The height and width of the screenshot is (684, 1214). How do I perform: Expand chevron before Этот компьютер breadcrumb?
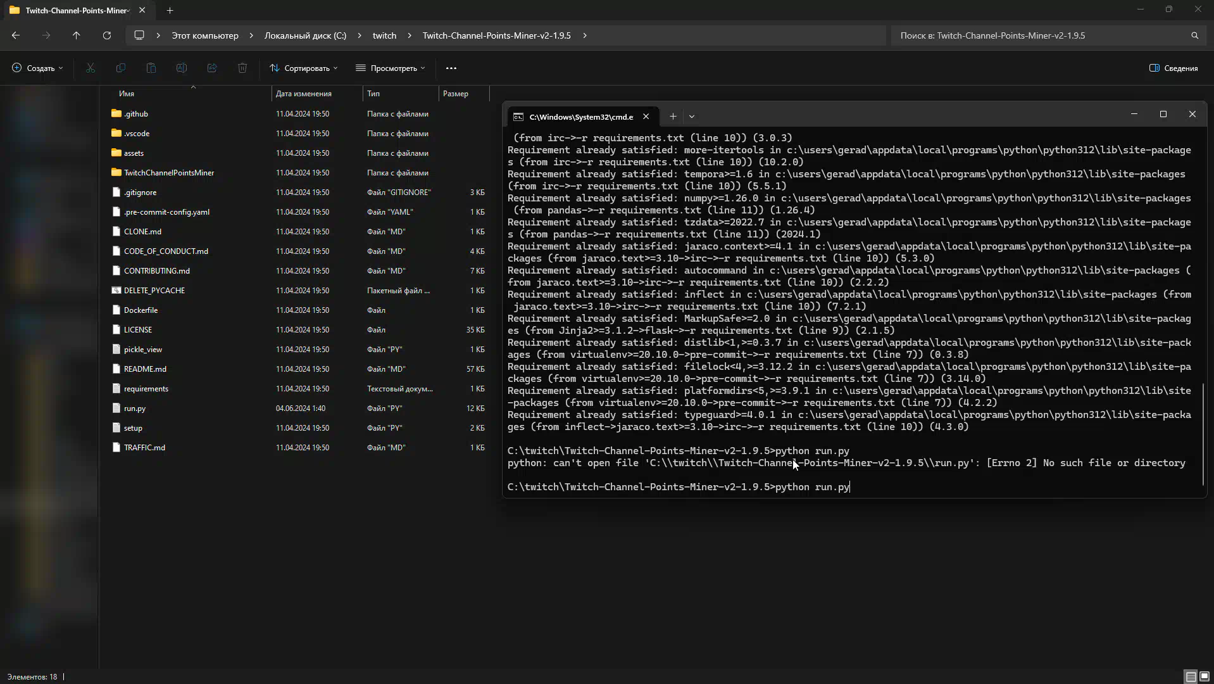(x=158, y=35)
